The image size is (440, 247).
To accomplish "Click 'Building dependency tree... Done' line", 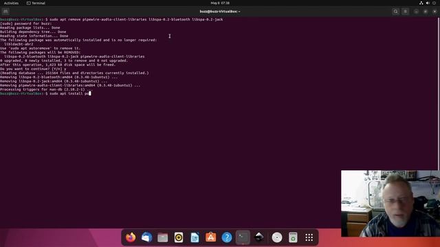I will click(x=33, y=32).
